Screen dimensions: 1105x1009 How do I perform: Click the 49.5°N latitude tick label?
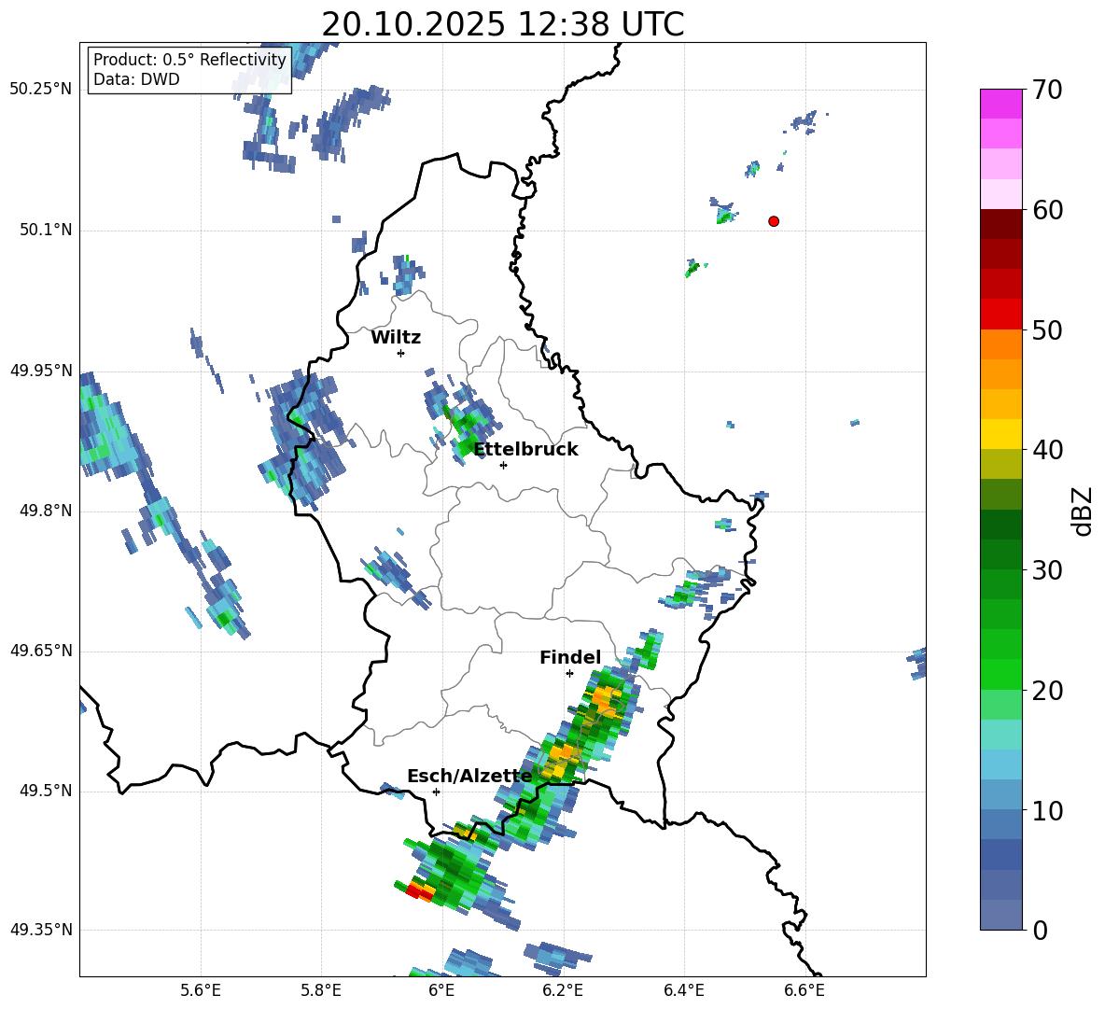[47, 791]
